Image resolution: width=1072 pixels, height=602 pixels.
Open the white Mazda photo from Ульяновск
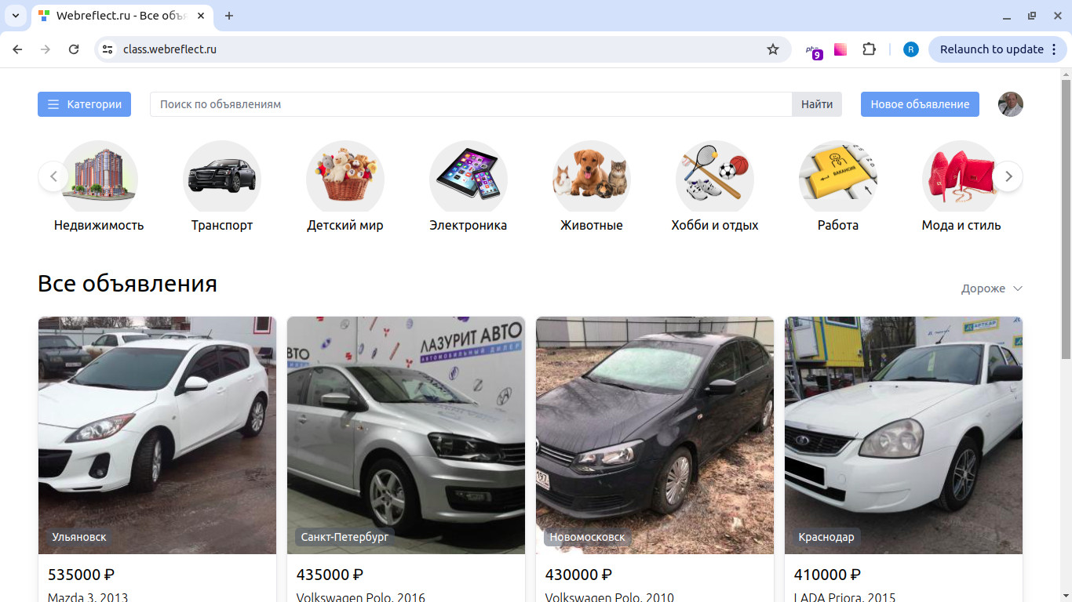[x=157, y=435]
